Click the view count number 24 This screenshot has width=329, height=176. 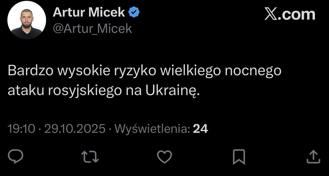pos(201,129)
